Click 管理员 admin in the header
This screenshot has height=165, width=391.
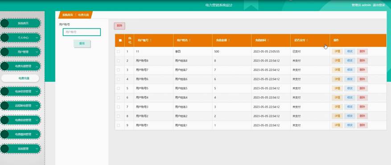(361, 5)
